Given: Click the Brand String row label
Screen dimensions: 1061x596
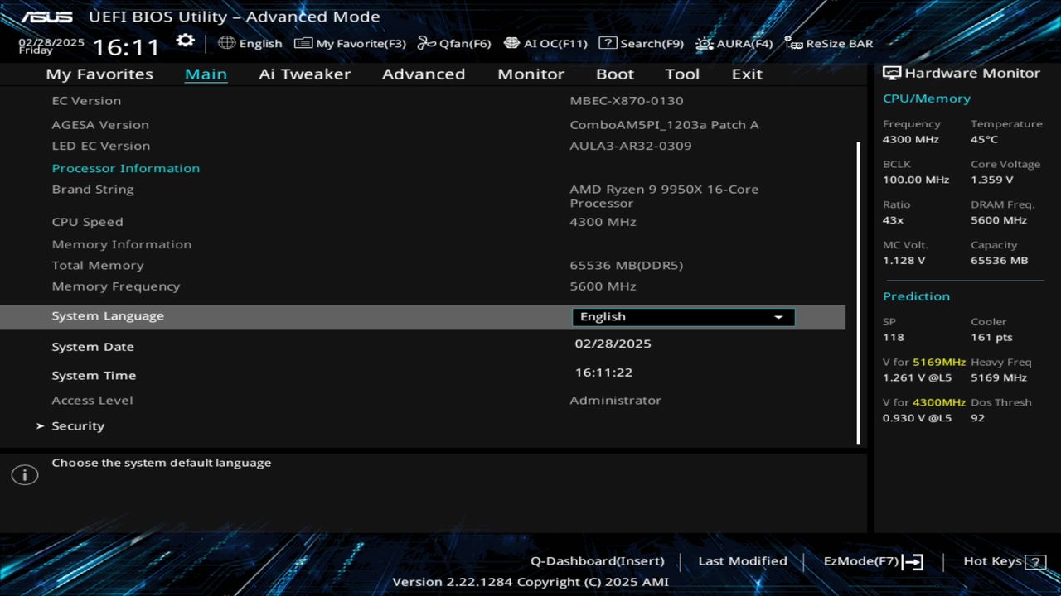Looking at the screenshot, I should point(93,190).
